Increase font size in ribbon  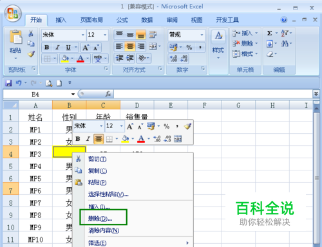pos(86,48)
